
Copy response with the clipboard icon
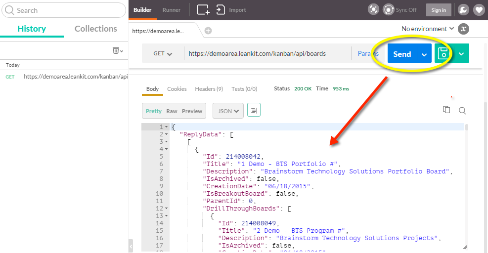click(446, 110)
